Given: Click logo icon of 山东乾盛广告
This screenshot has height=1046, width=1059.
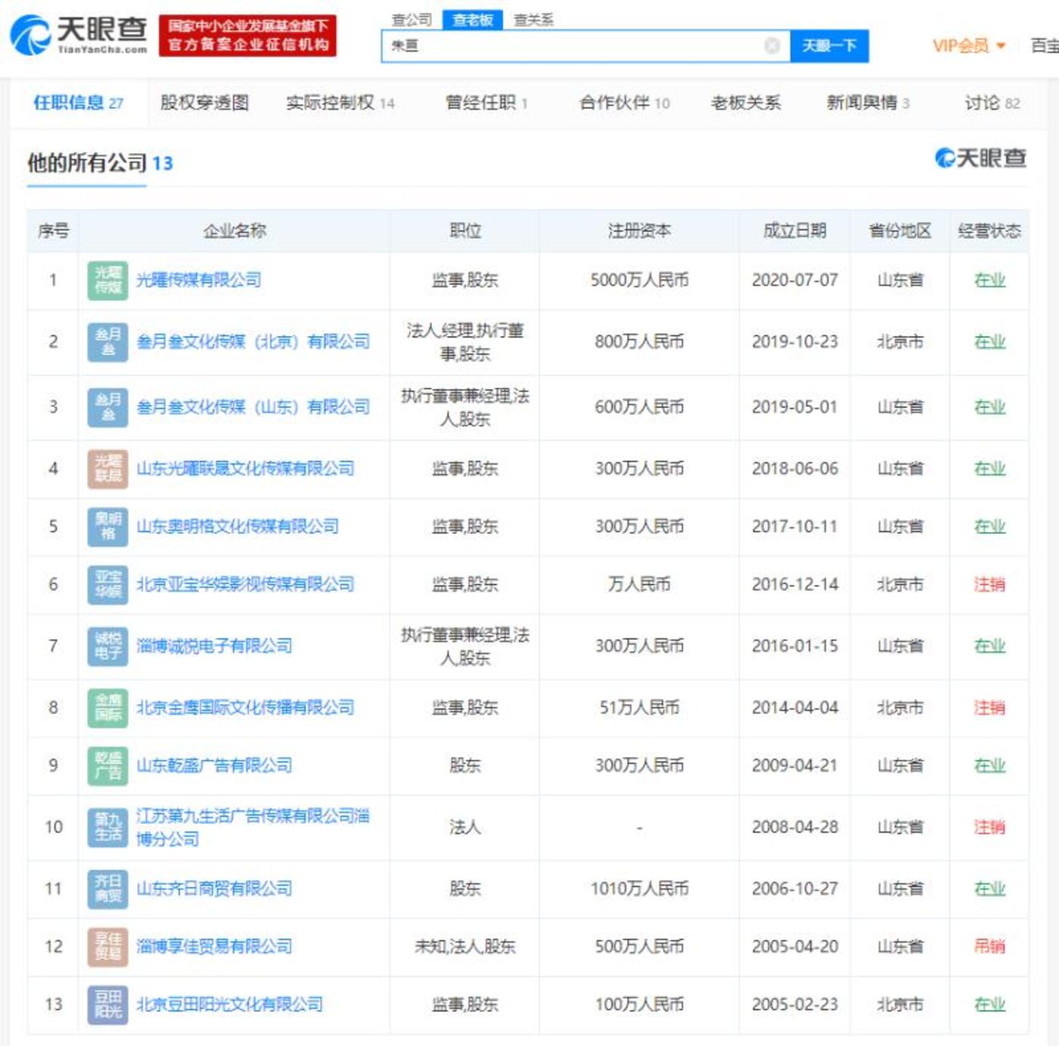Looking at the screenshot, I should pos(107,765).
